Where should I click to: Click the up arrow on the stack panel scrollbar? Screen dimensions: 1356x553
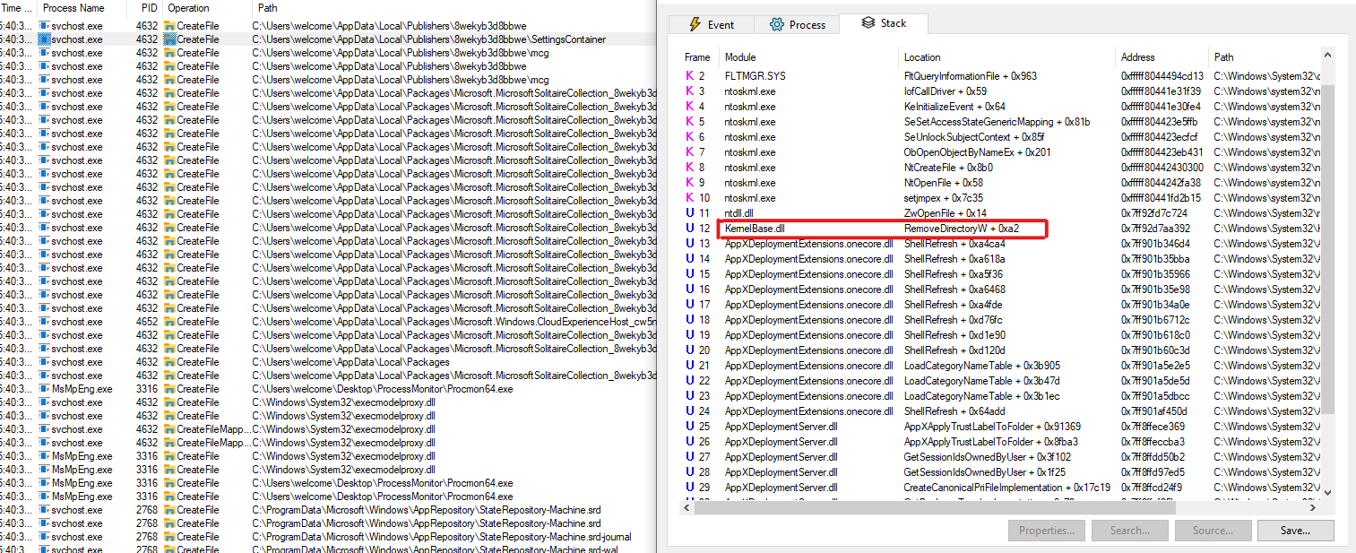click(x=1327, y=54)
